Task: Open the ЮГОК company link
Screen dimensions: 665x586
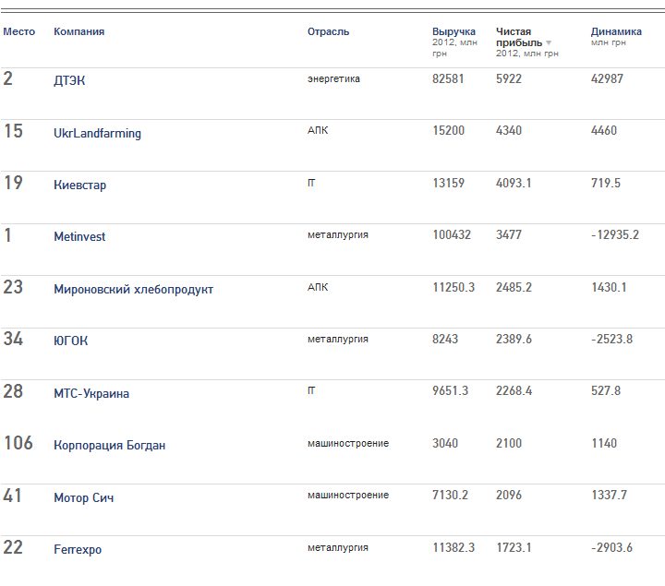Action: pyautogui.click(x=70, y=341)
